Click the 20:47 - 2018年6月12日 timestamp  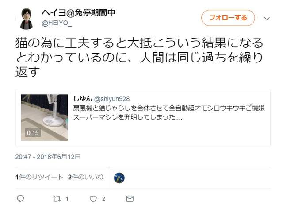[48, 157]
